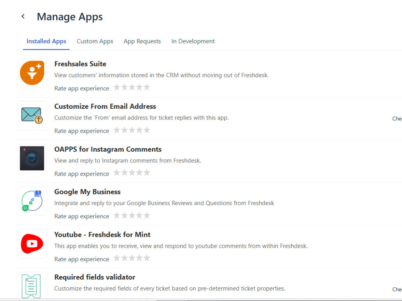Rate Google My Business two stars
Screen dimensions: 402x301
coord(124,215)
